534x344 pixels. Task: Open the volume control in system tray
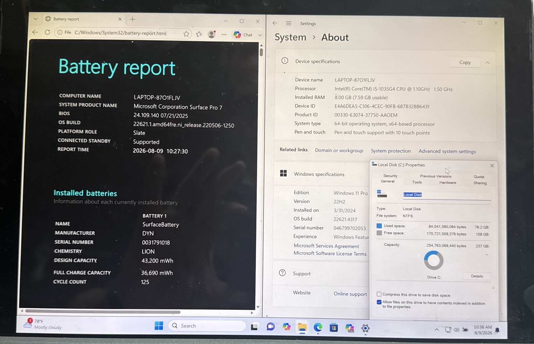point(456,330)
